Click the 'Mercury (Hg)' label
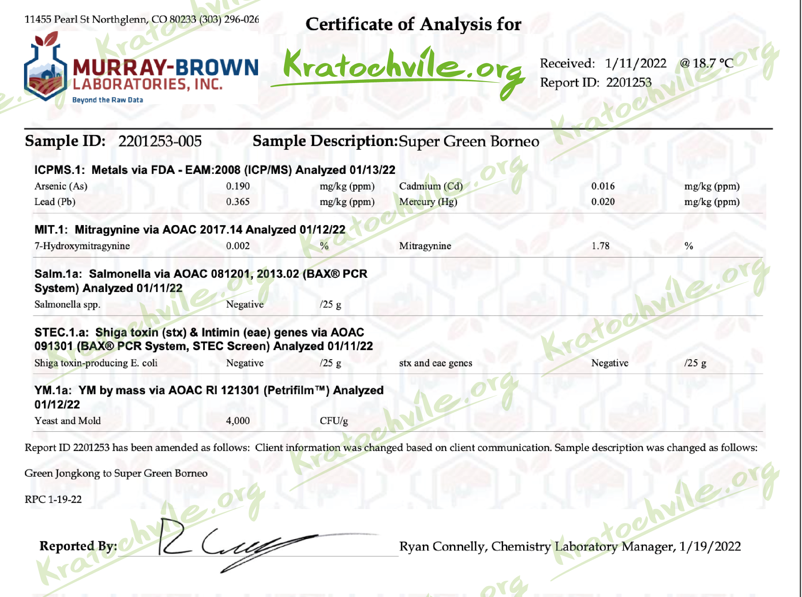The width and height of the screenshot is (802, 597). tap(428, 202)
